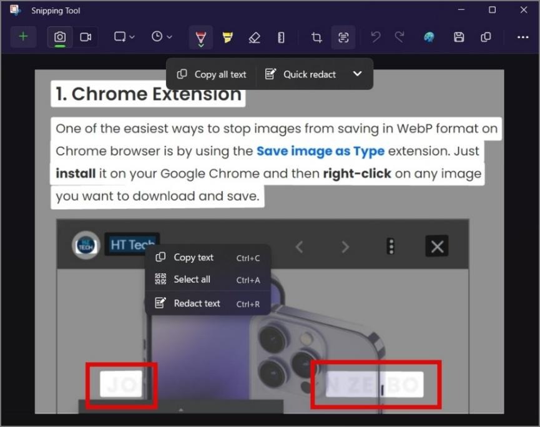Redo the last edit
The width and height of the screenshot is (540, 427).
(400, 37)
